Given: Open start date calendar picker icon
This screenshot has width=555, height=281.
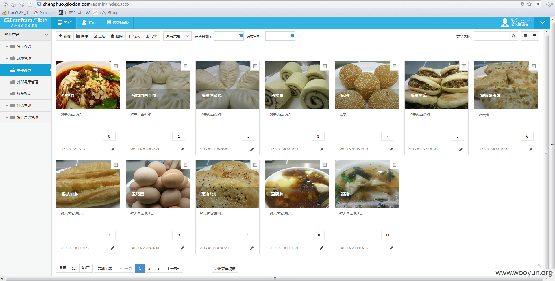Looking at the screenshot, I should [241, 36].
